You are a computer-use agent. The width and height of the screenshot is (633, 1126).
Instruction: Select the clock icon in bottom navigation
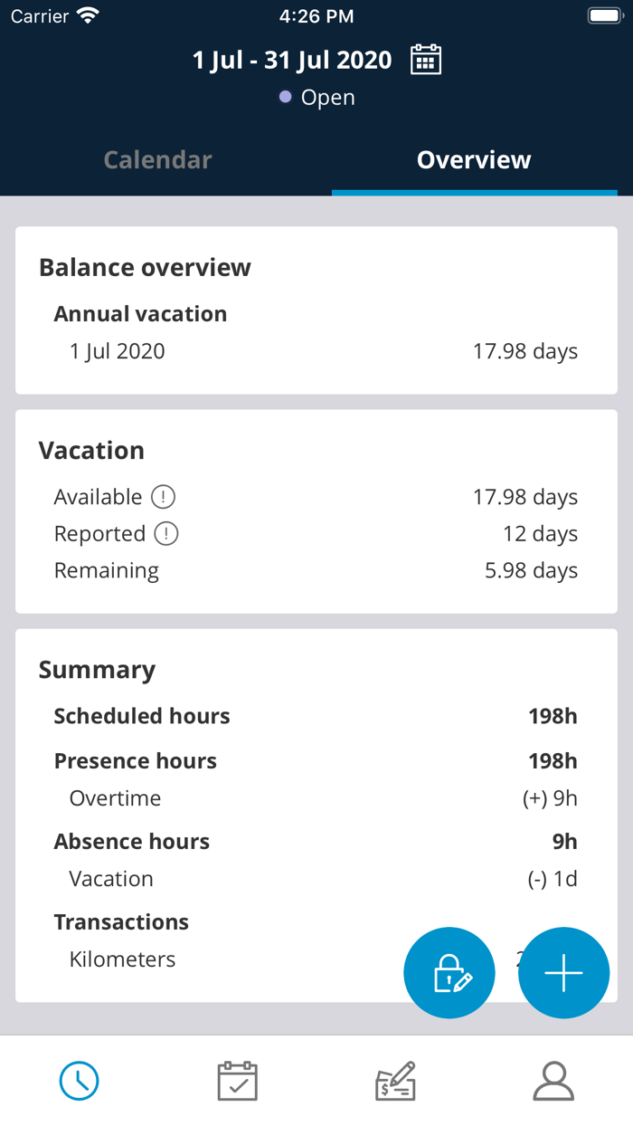coord(79,1081)
